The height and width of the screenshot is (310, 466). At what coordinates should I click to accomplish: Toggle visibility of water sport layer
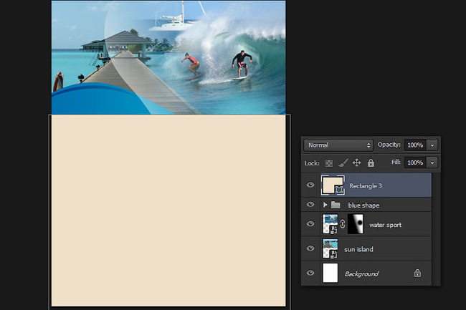[310, 224]
